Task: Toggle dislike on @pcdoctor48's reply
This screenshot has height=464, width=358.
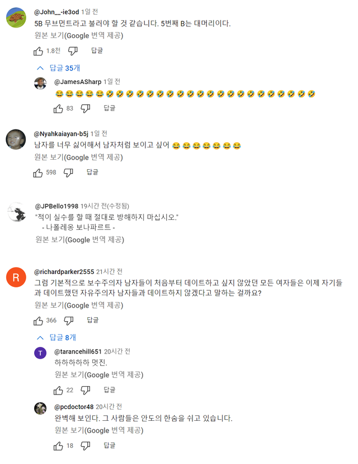Action: (x=85, y=446)
